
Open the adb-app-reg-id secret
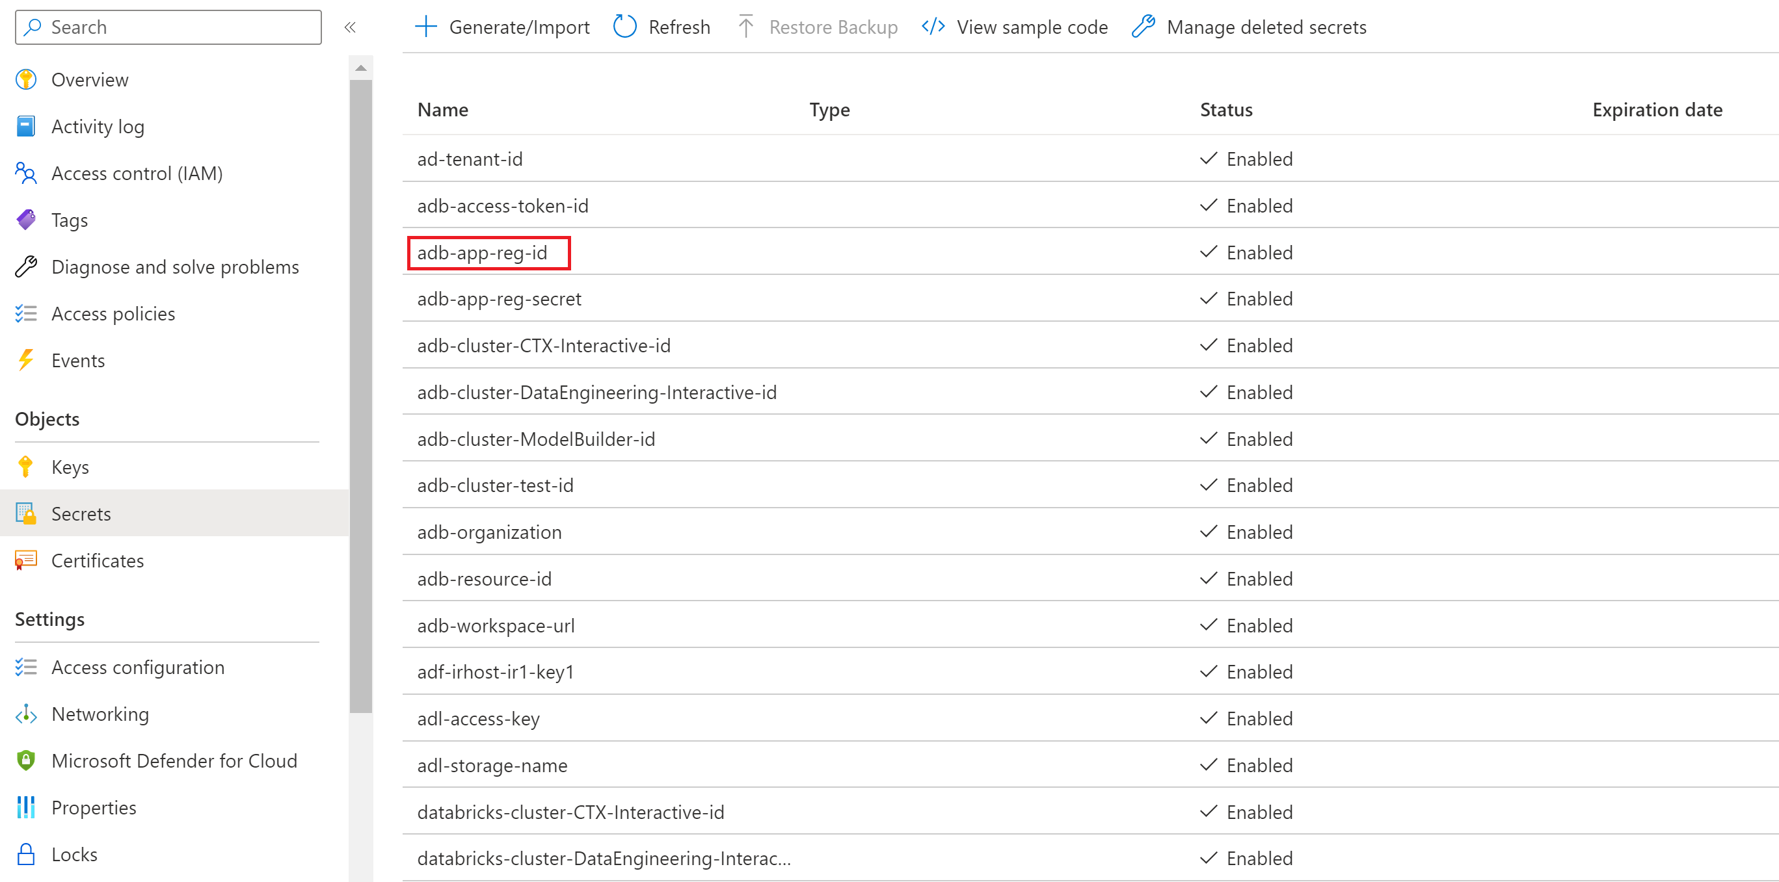pyautogui.click(x=482, y=253)
